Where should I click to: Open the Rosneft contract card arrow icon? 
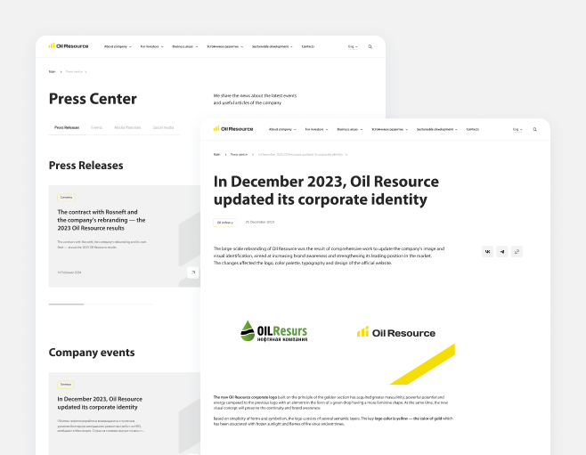193,272
